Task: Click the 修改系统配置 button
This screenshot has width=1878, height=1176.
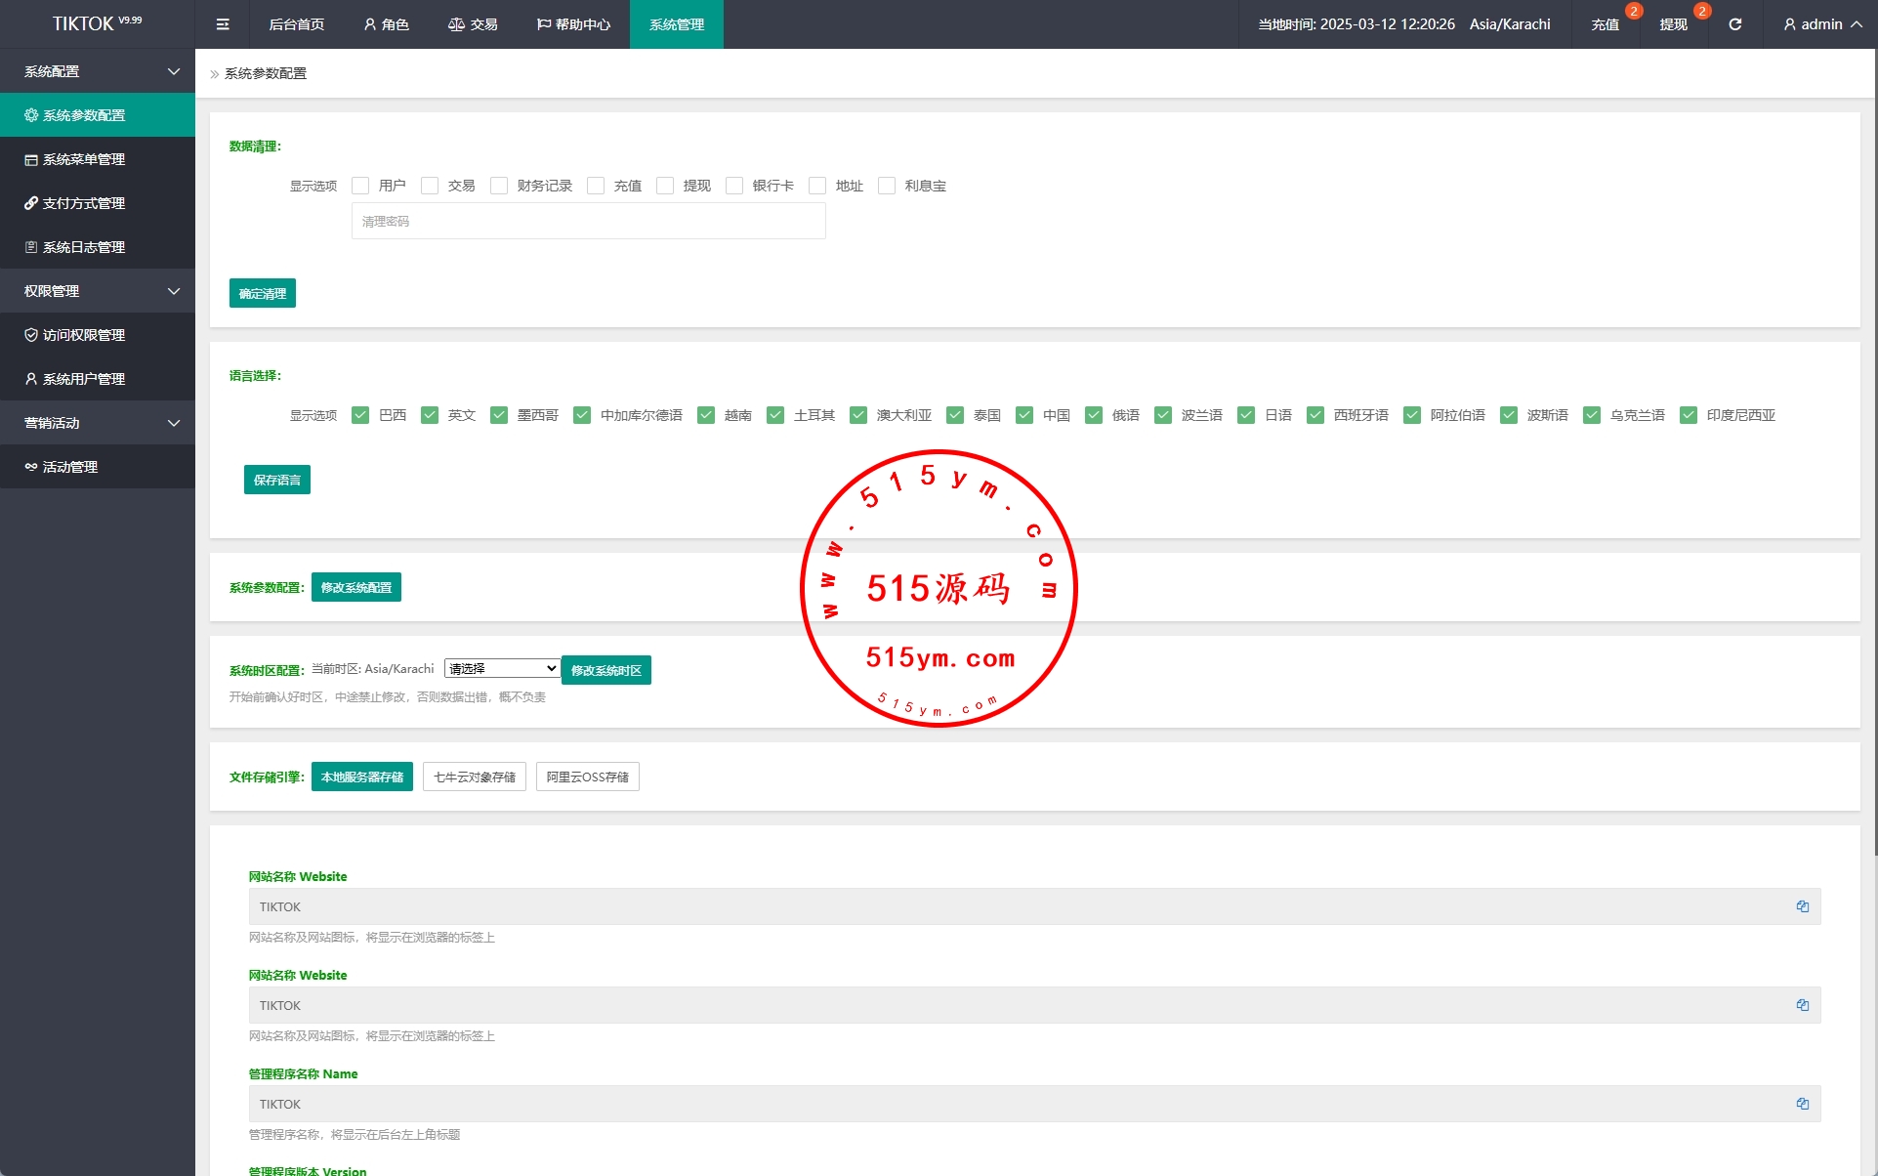Action: tap(355, 587)
